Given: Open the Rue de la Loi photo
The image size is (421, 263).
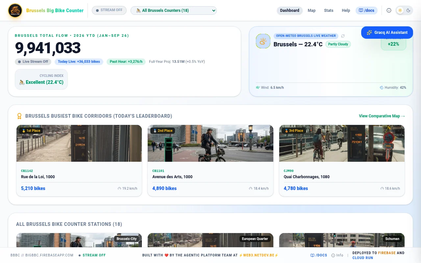Looking at the screenshot, I should pos(79,143).
